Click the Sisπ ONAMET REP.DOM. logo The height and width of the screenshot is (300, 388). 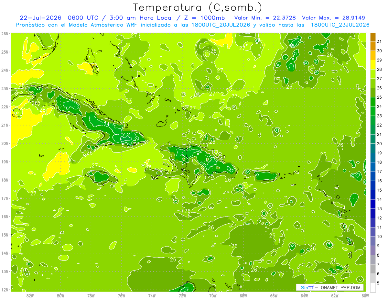click(329, 287)
